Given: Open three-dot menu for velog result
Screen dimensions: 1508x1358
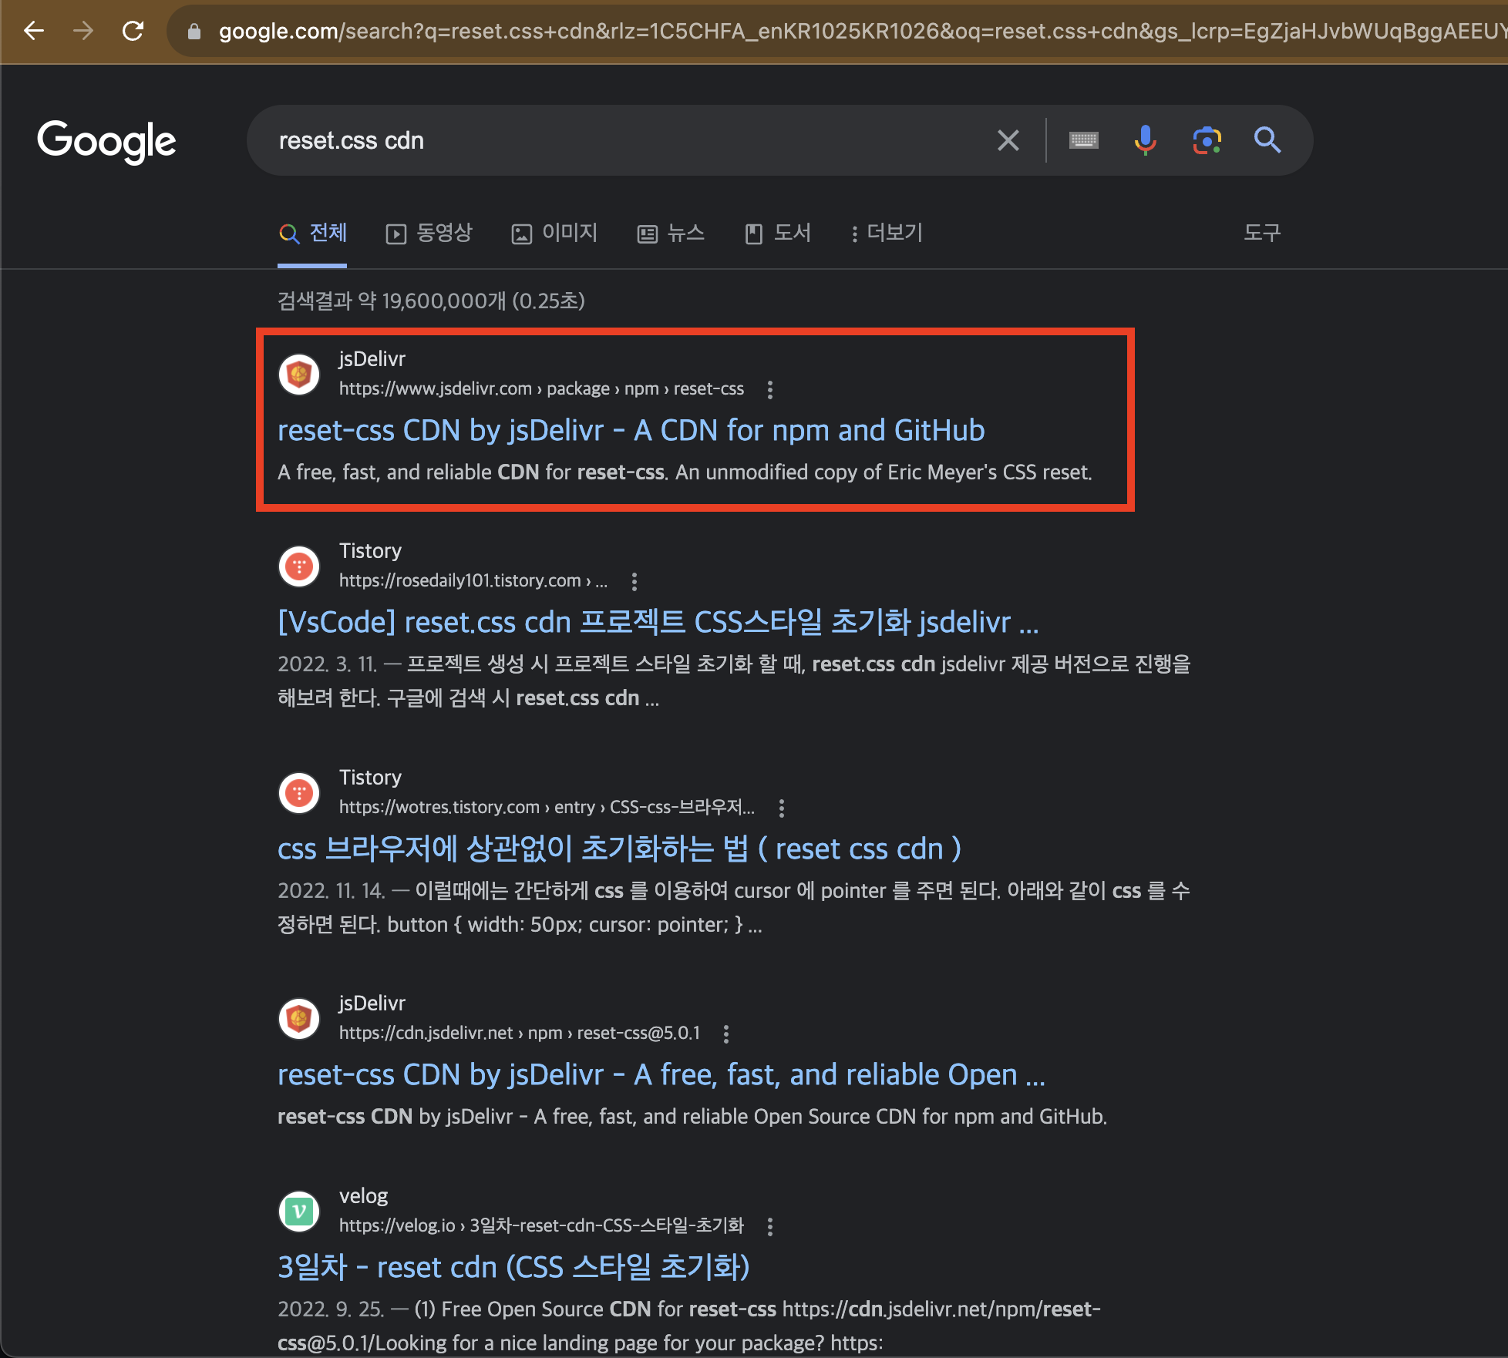Looking at the screenshot, I should 769,1226.
